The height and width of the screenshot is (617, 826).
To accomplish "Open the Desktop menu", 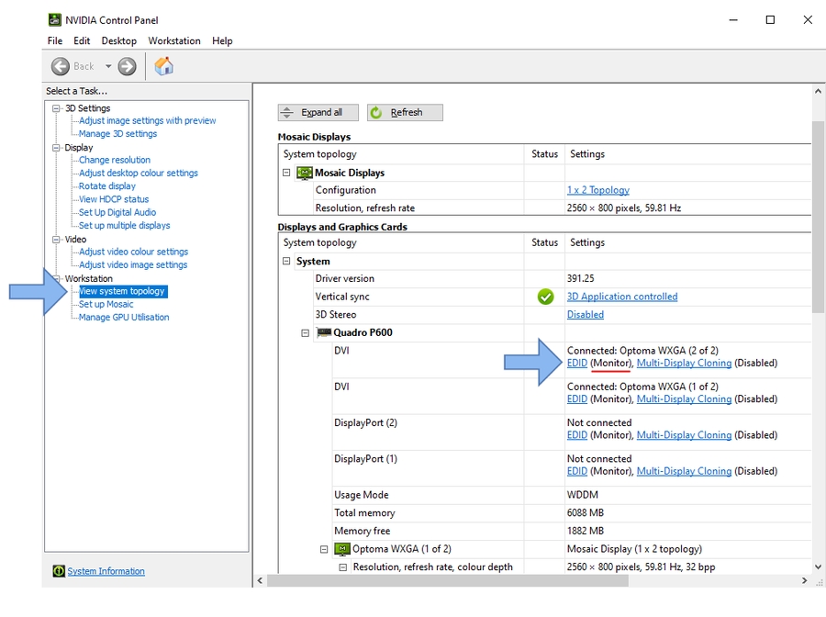I will coord(118,40).
